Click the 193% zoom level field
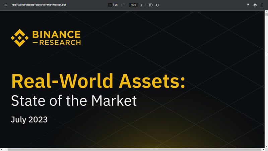This screenshot has height=151, width=268. [133, 5]
